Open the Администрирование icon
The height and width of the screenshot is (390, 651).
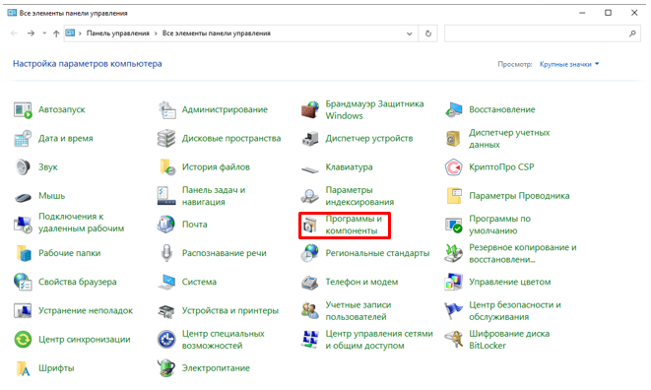coord(166,110)
